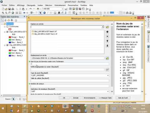Click List By Visibility icon
The height and width of the screenshot is (113, 150).
(9, 20)
